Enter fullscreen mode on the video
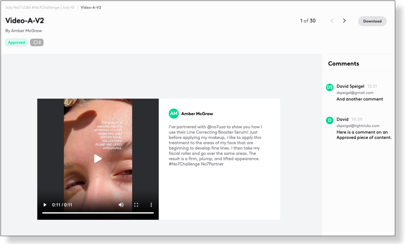Screen dimensions: 405x244 point(136,205)
